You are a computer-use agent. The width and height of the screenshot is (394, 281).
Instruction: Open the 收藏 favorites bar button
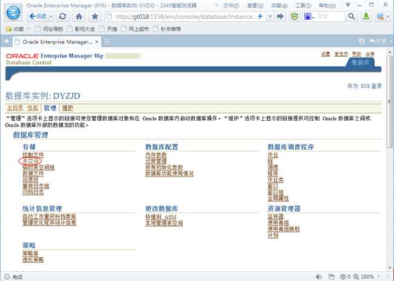tap(15, 29)
